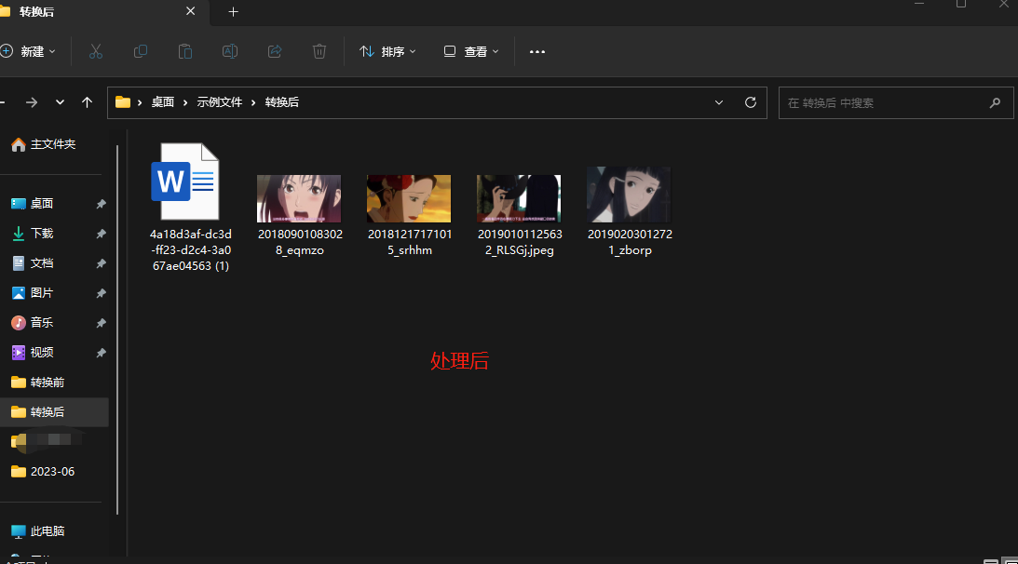Click 示例文件 in the address bar path
This screenshot has height=564, width=1018.
219,101
